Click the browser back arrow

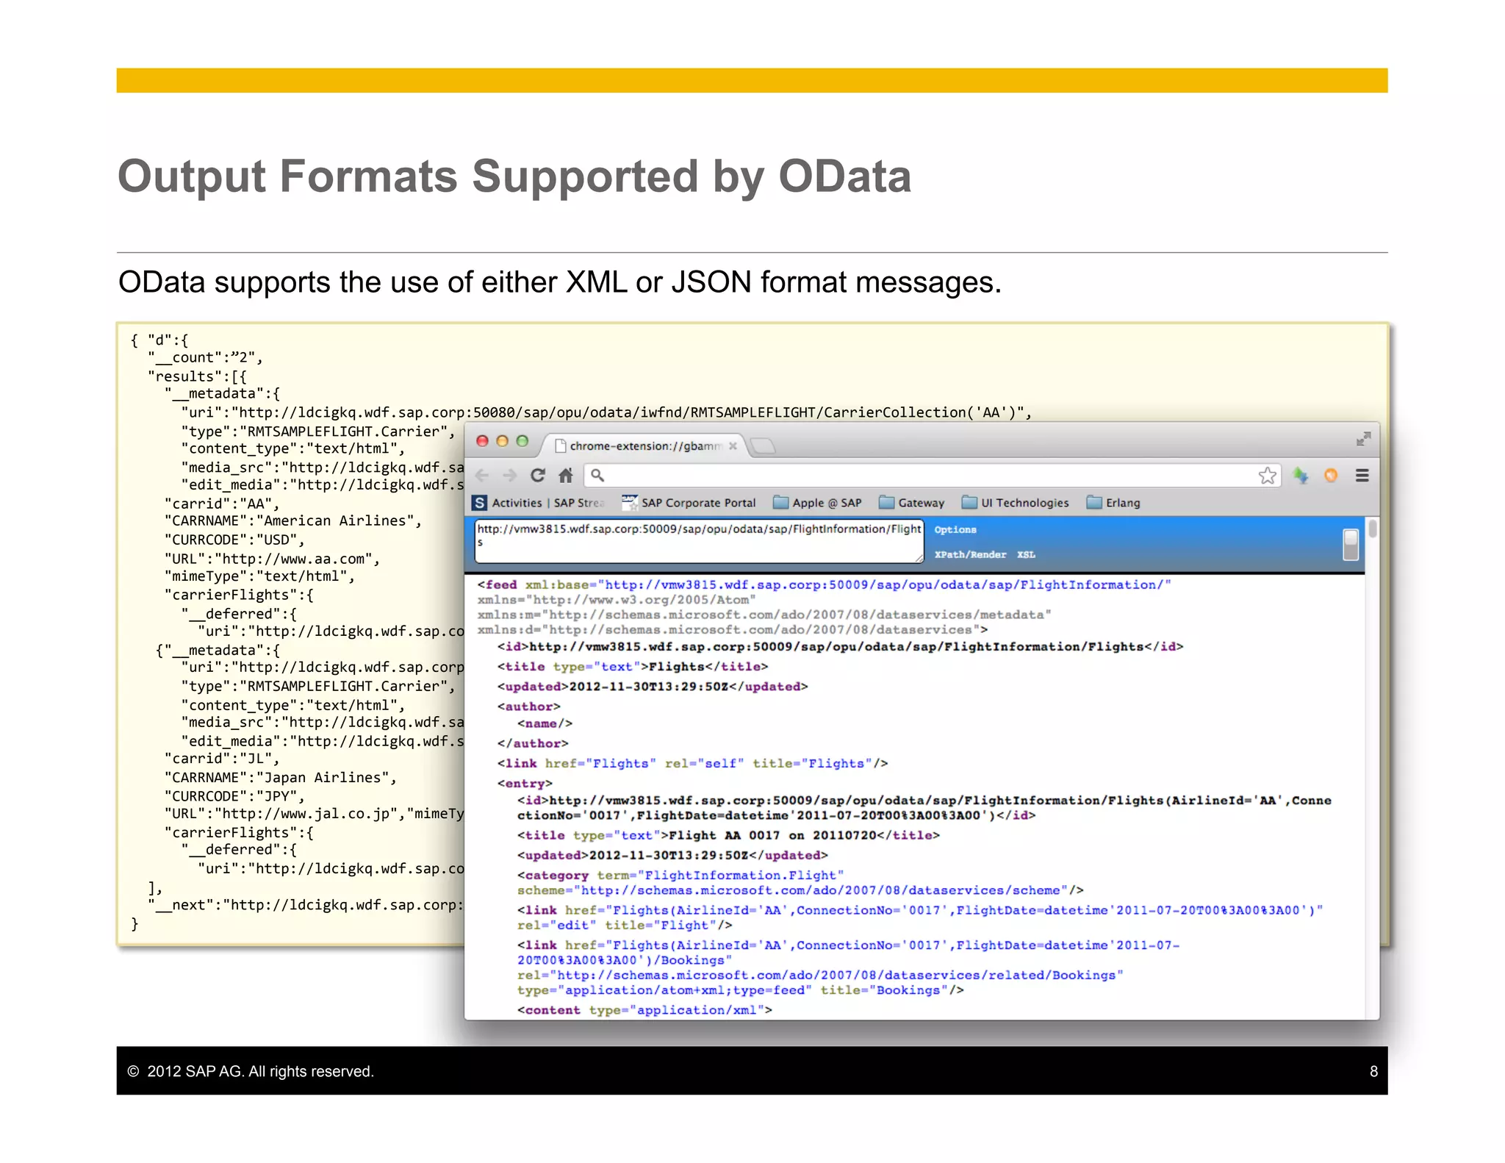tap(483, 476)
